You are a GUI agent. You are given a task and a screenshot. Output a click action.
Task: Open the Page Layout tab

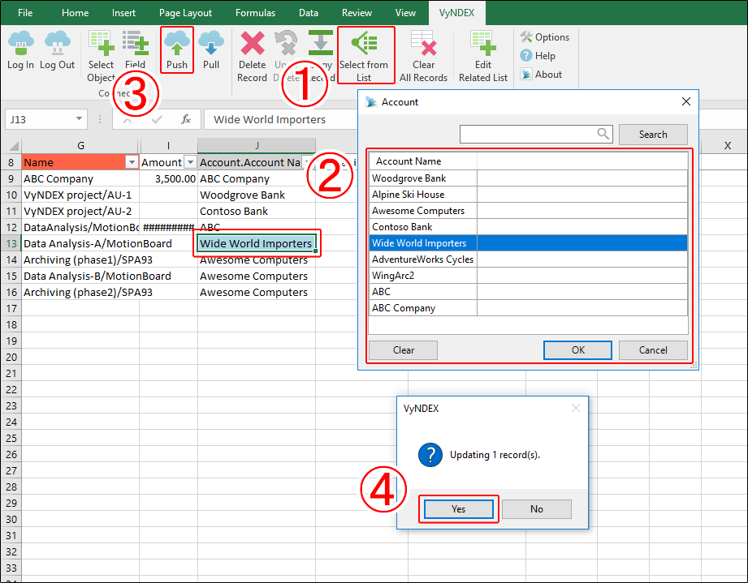pos(185,13)
